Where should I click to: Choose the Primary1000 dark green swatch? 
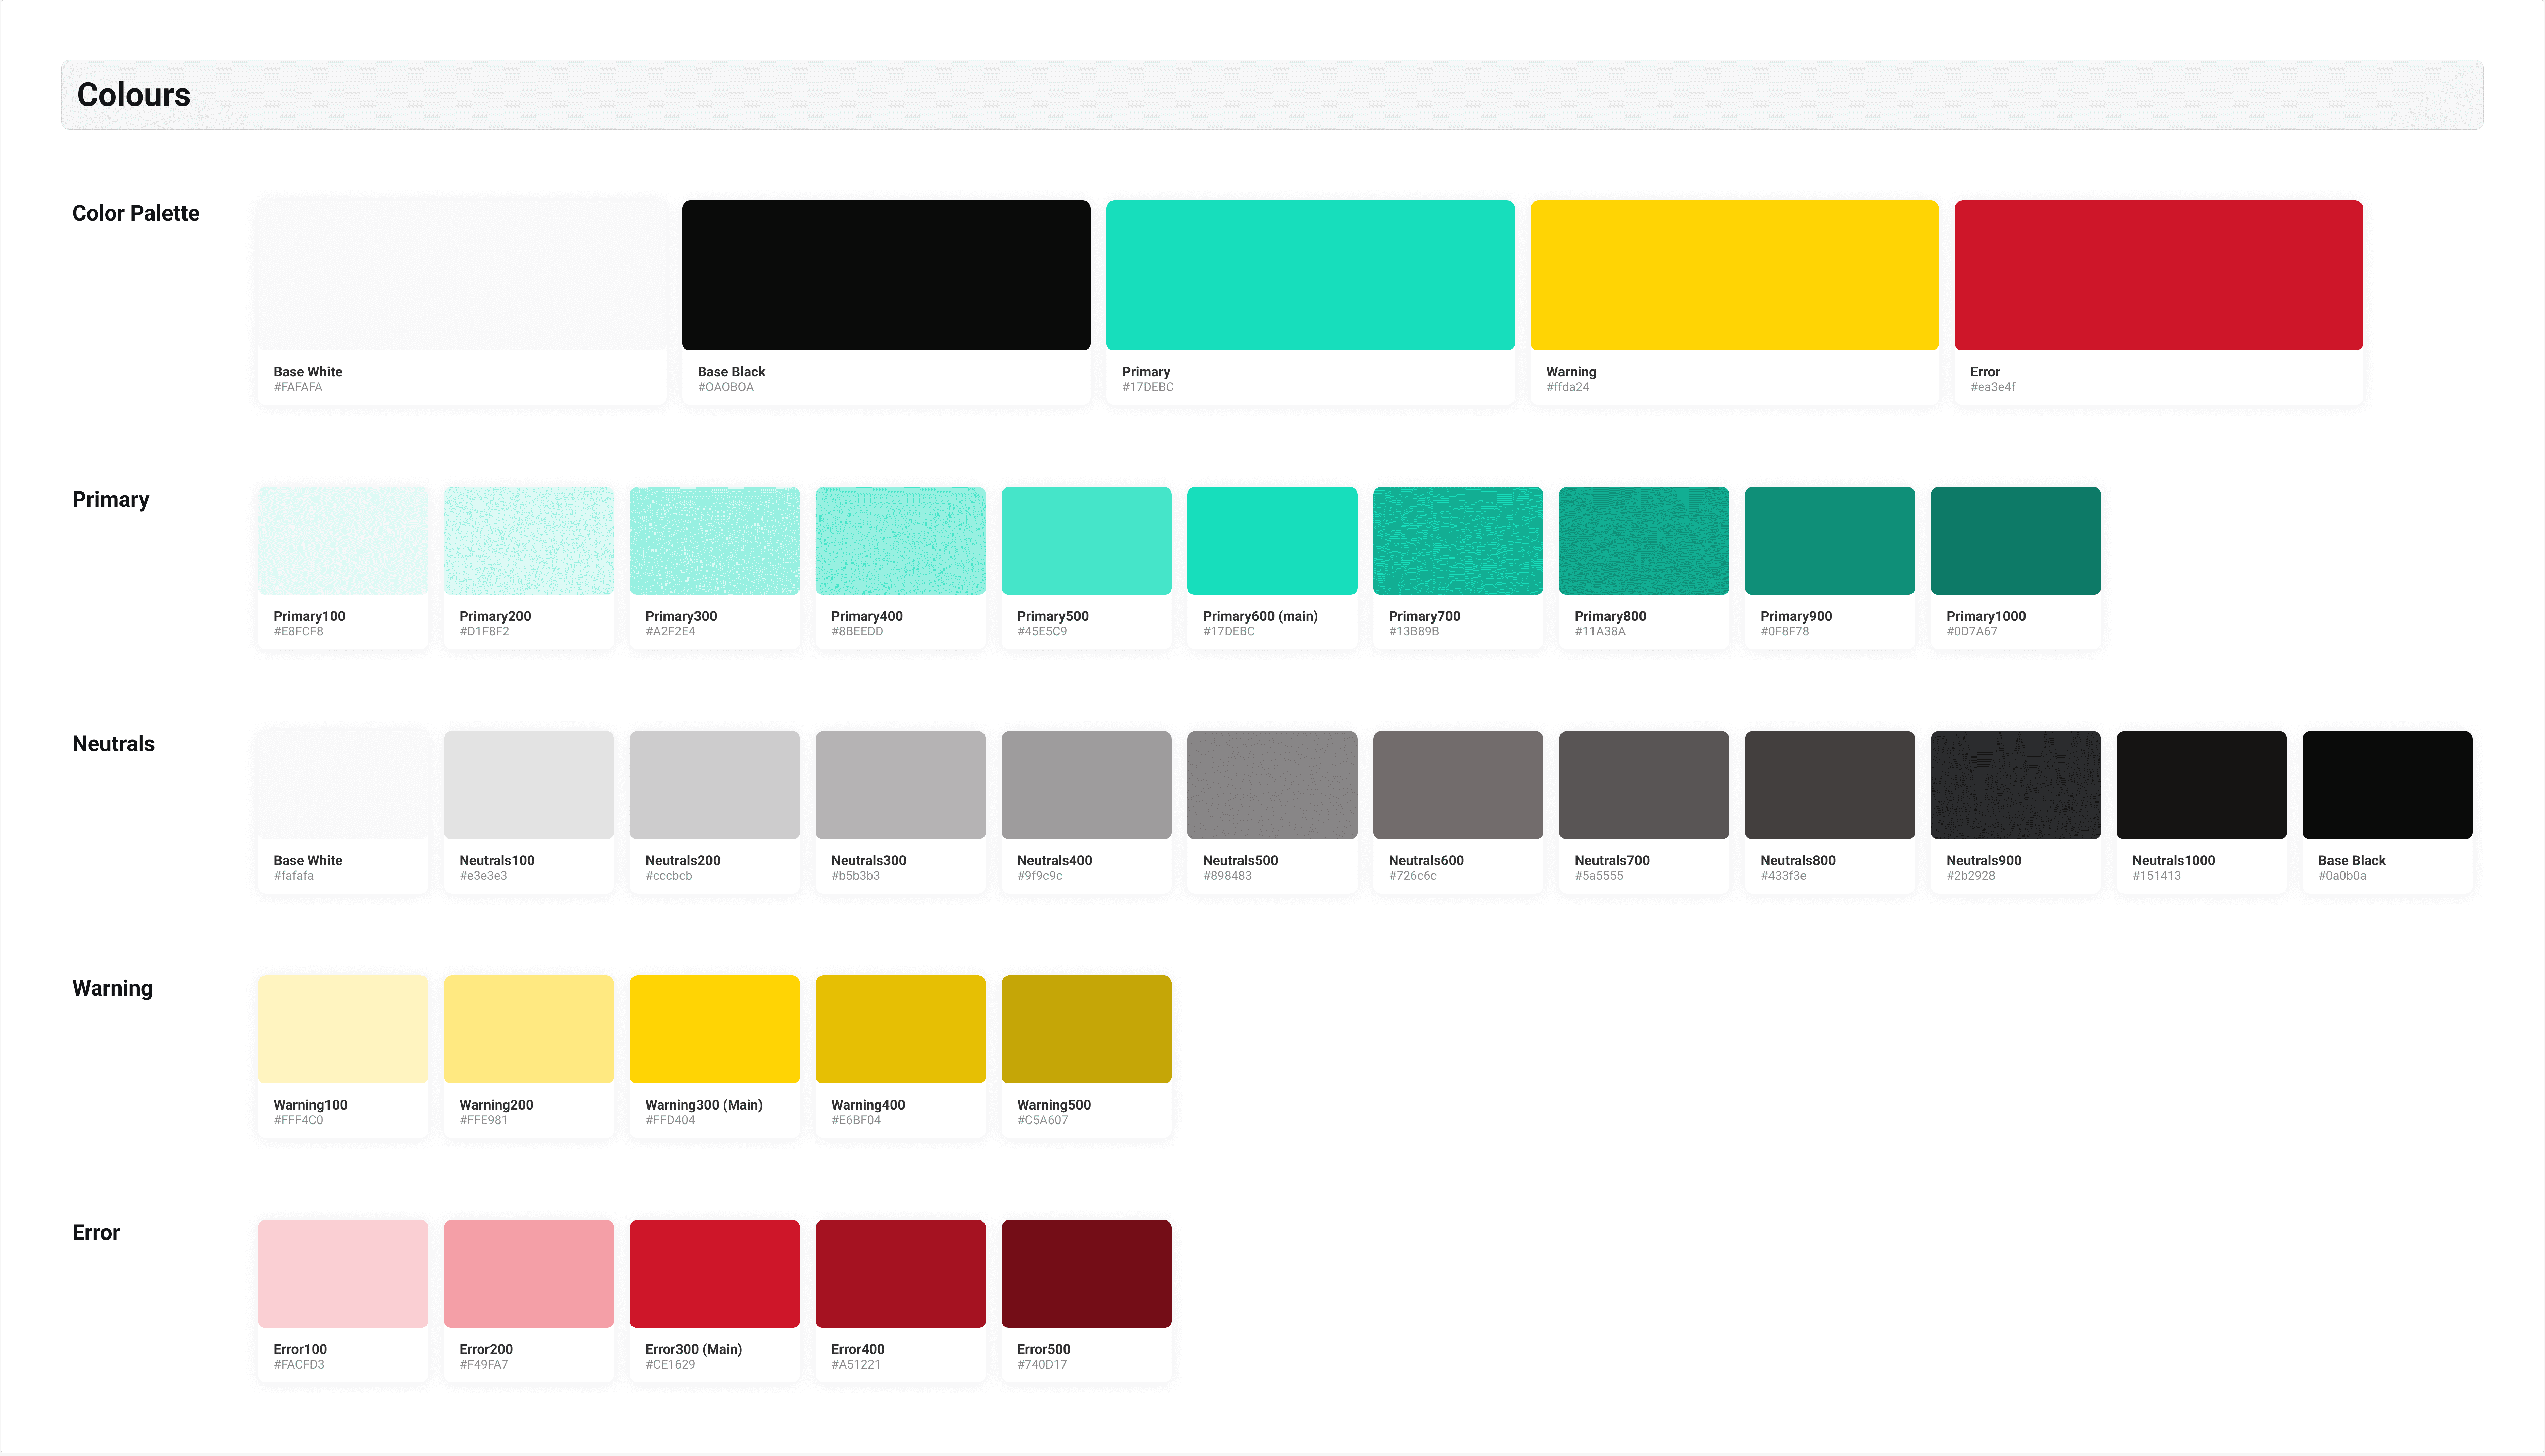click(x=2015, y=540)
